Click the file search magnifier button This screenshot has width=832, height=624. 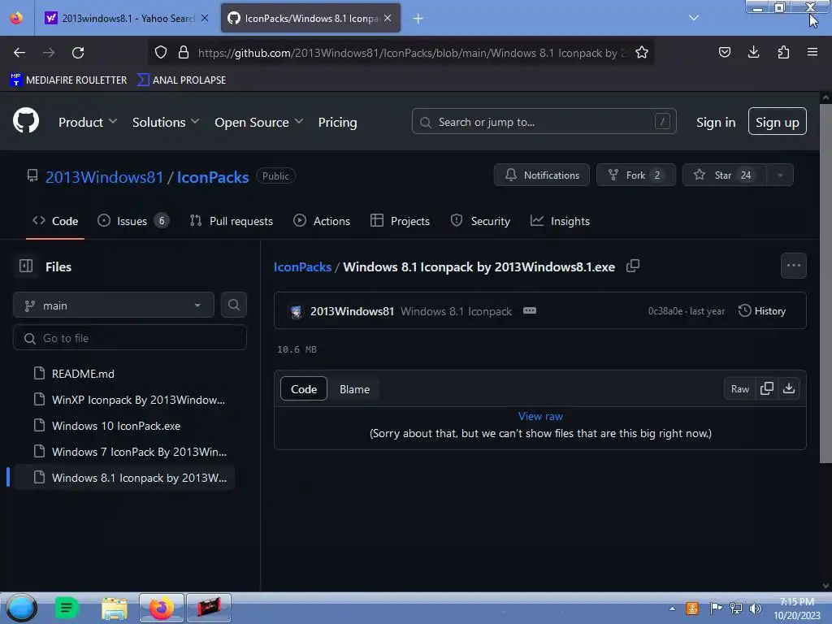[x=233, y=305]
